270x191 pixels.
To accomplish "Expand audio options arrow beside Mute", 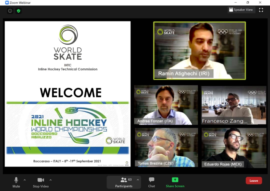I will (24, 180).
